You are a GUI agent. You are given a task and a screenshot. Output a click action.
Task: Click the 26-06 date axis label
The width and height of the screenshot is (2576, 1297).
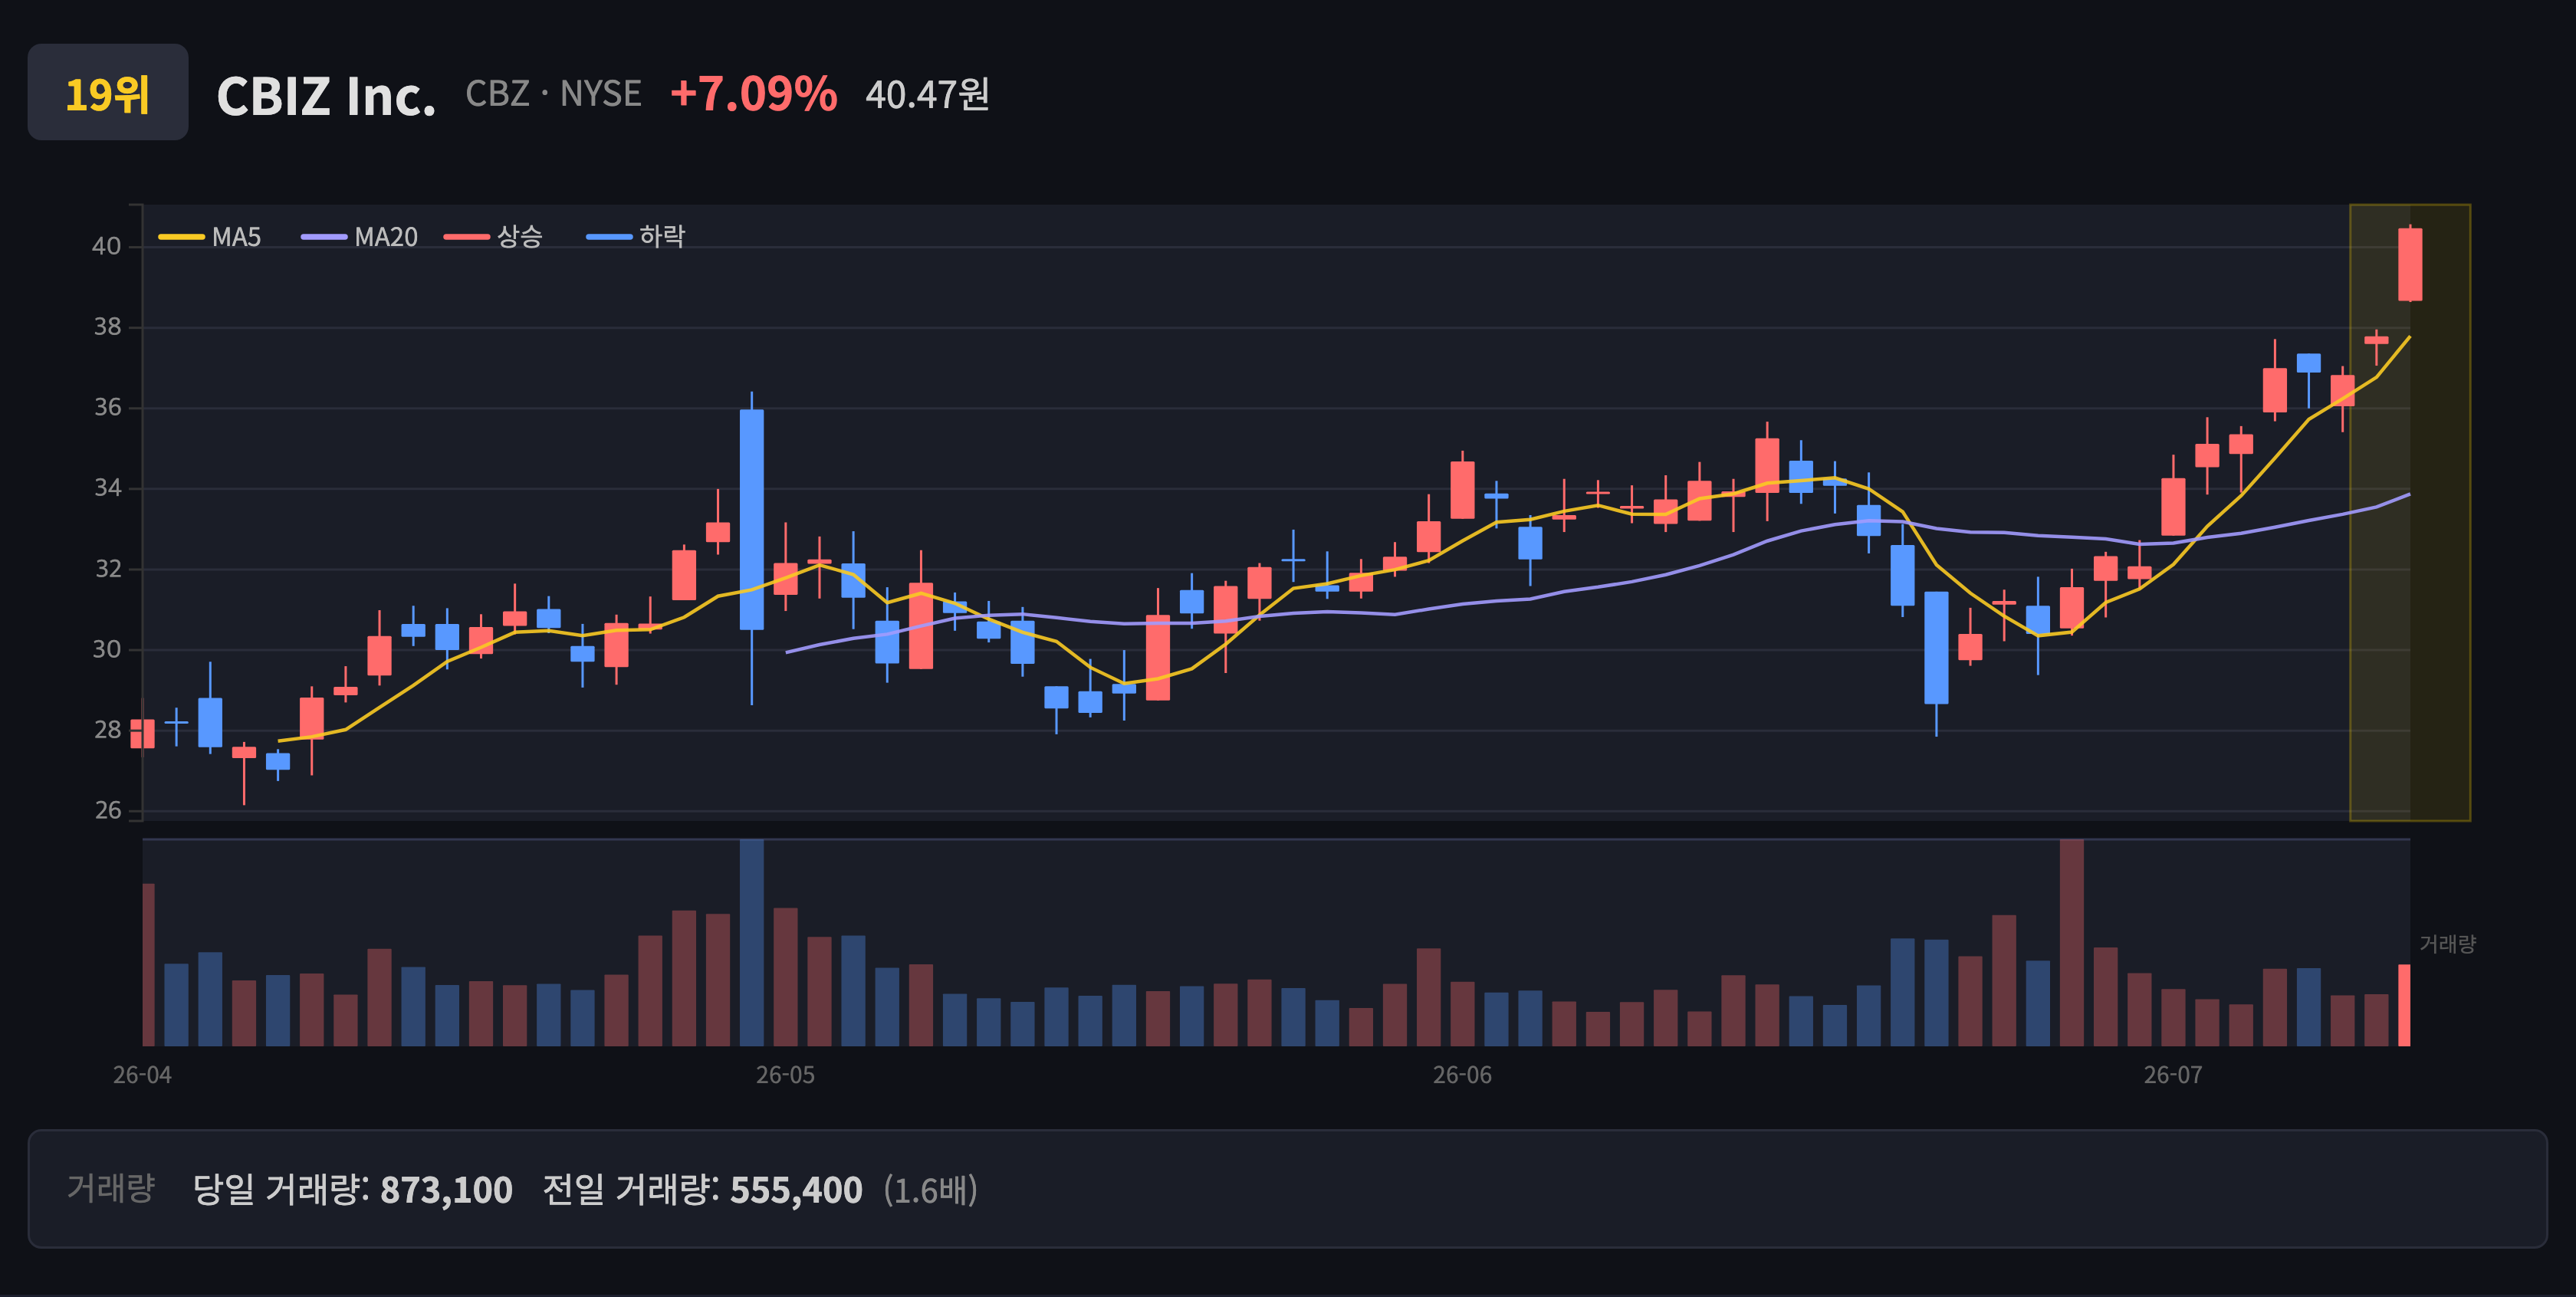[1462, 1075]
